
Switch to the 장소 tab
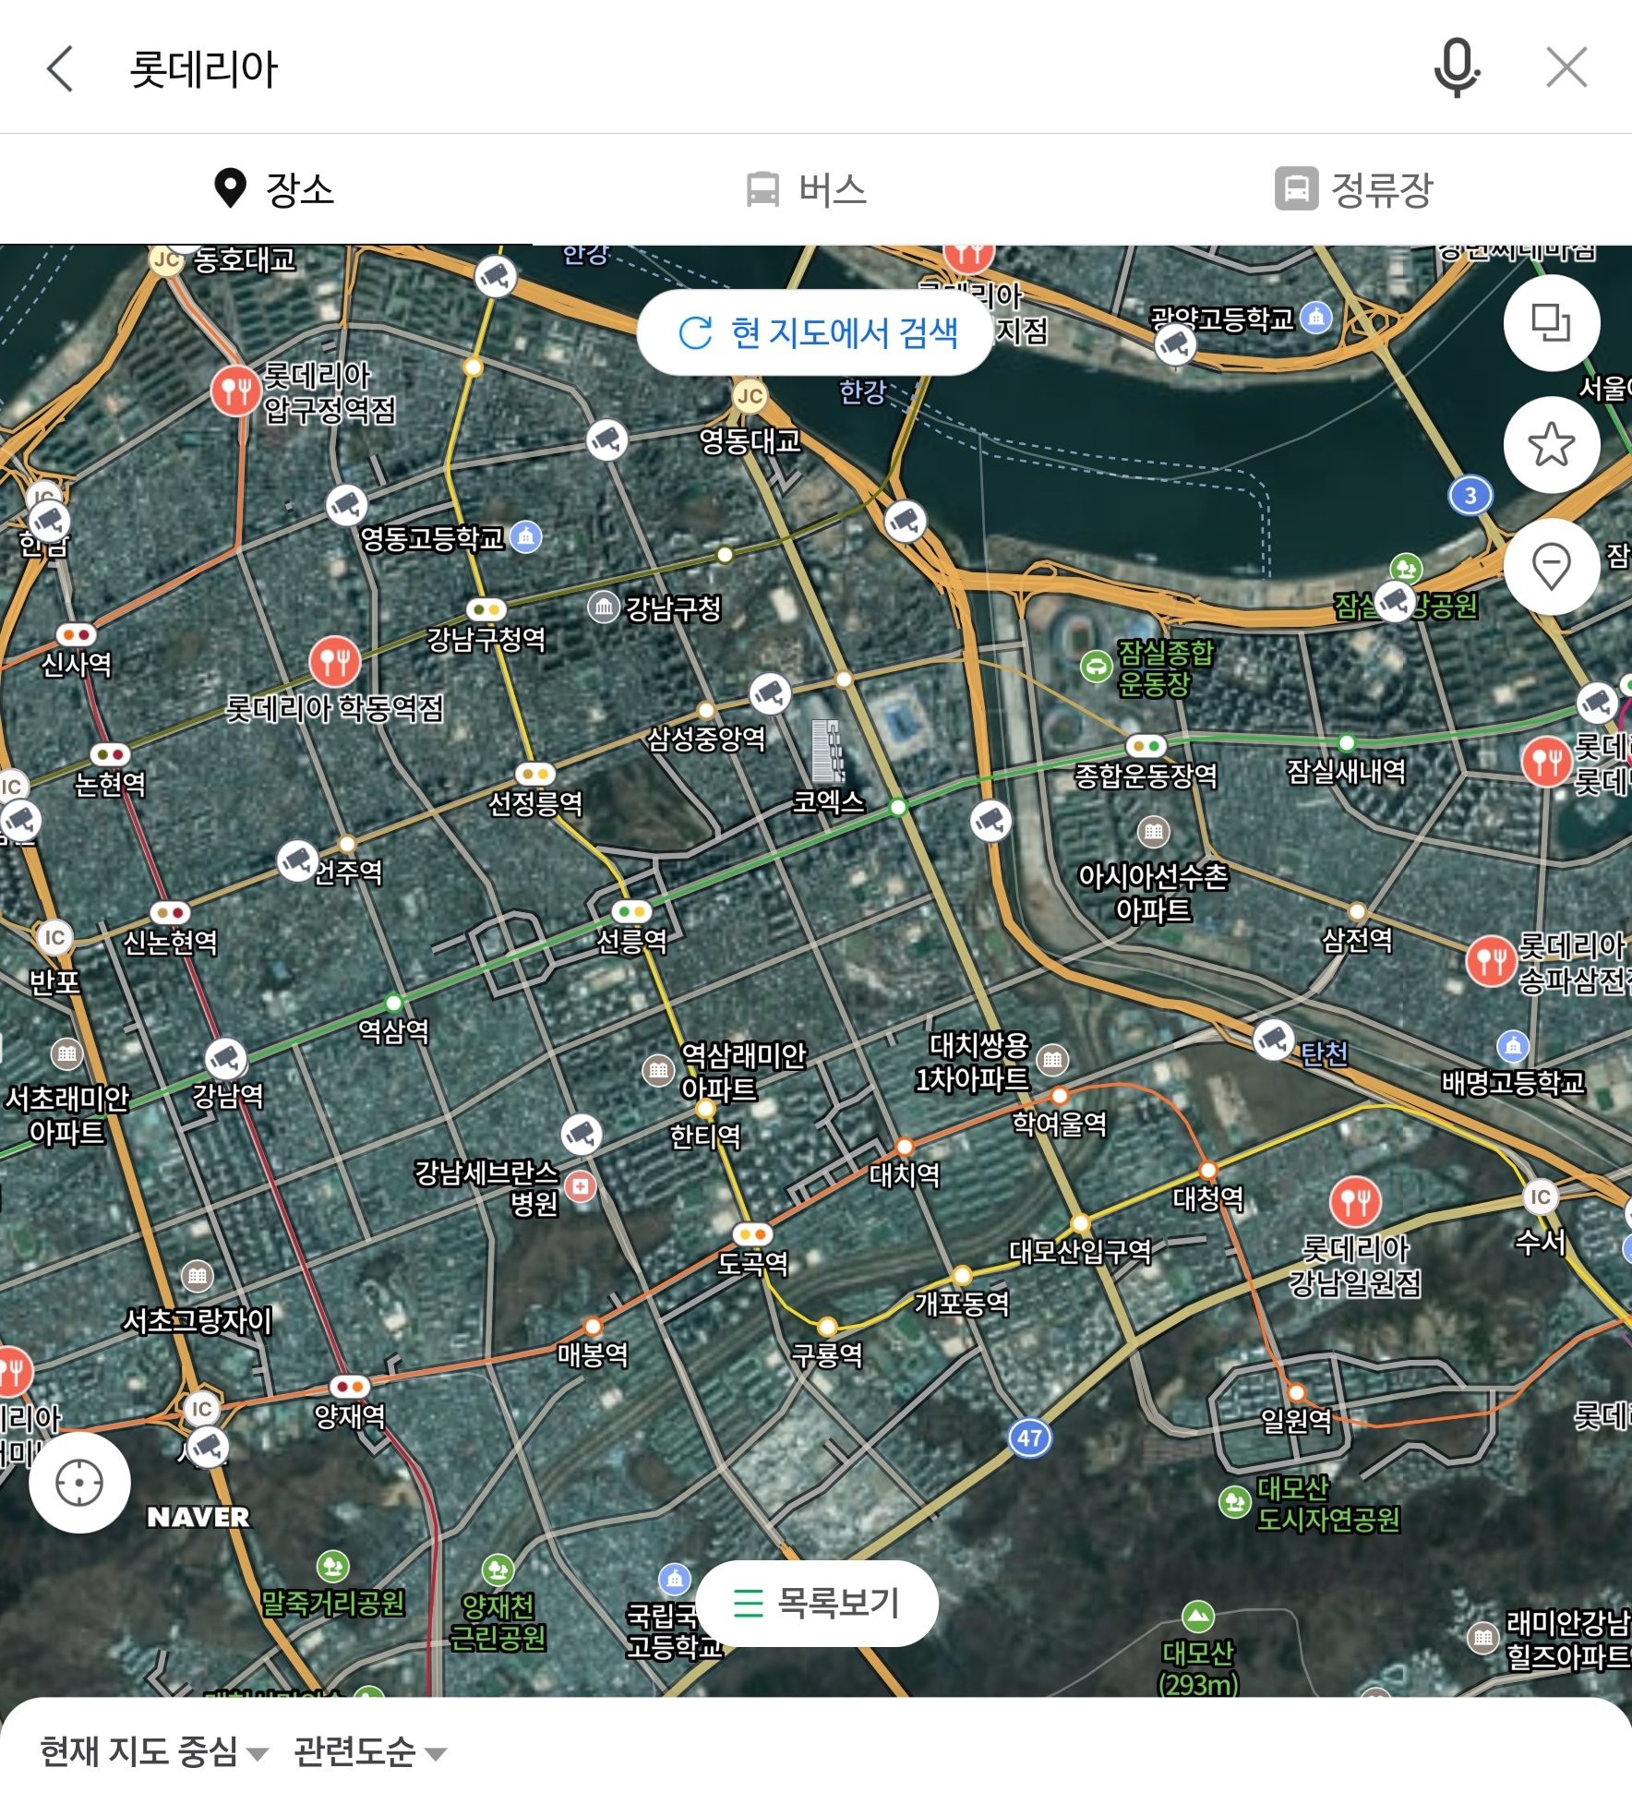272,189
